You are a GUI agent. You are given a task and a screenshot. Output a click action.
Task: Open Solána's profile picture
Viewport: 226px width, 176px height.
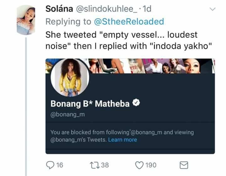(26, 20)
